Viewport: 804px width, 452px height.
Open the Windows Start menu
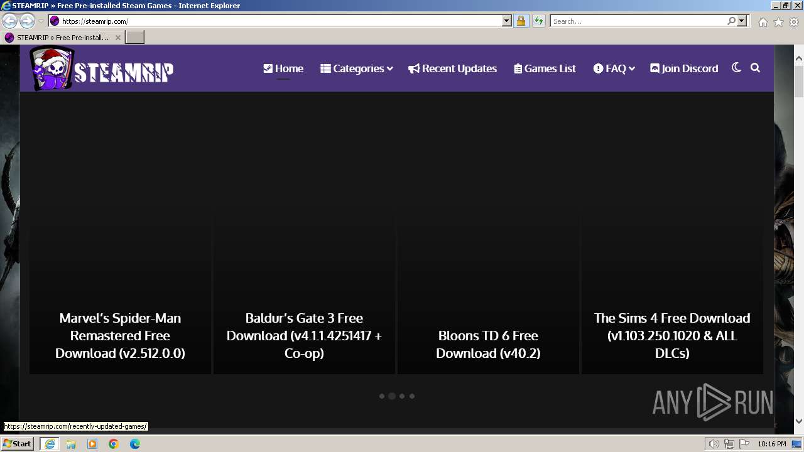click(x=17, y=443)
